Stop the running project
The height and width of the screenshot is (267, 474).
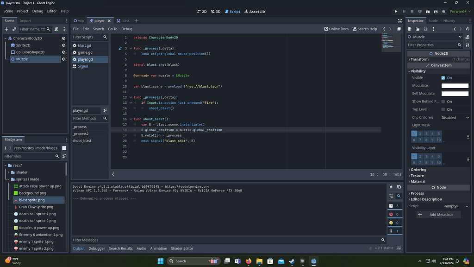(412, 12)
